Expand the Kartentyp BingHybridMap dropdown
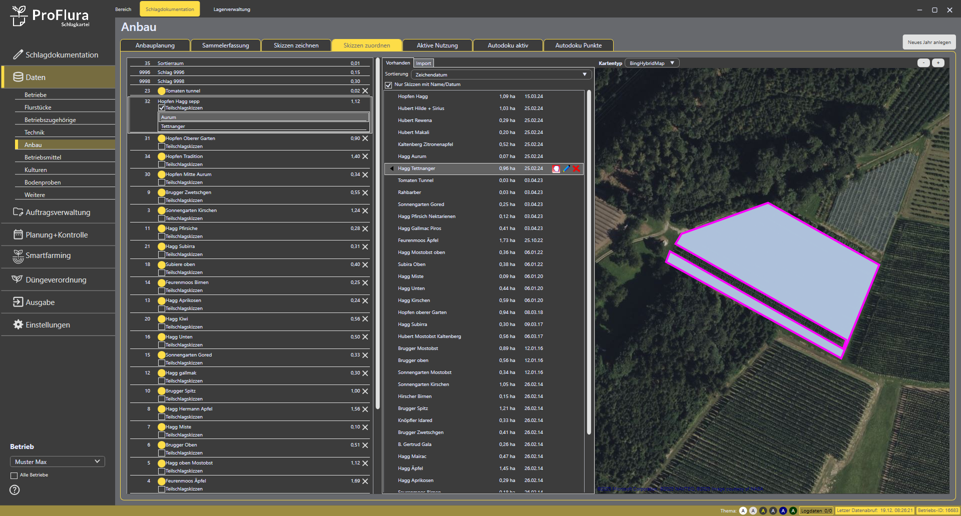961x516 pixels. [x=652, y=63]
